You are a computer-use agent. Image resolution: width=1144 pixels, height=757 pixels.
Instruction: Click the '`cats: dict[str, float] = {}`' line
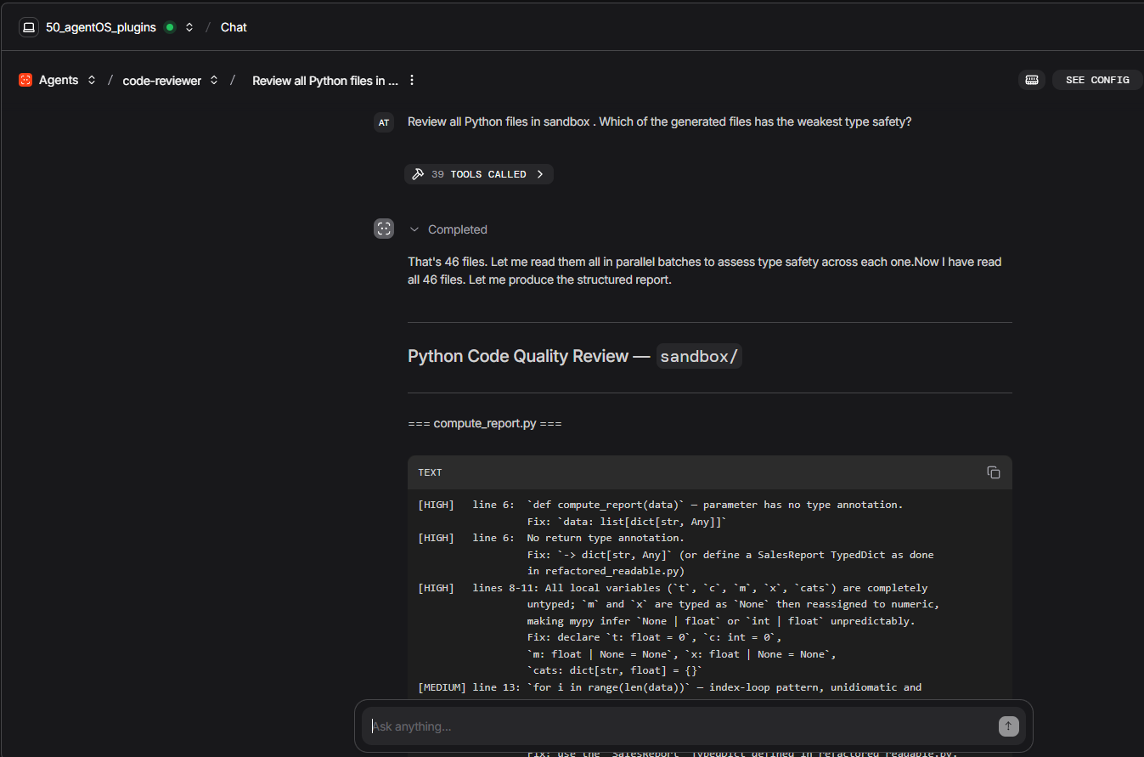click(615, 670)
